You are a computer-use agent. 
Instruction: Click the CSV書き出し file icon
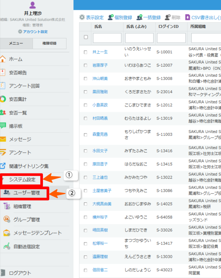pos(188,17)
